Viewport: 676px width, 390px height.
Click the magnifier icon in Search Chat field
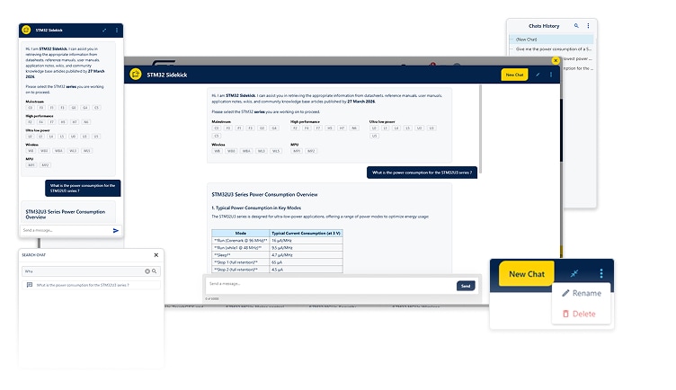tap(155, 270)
